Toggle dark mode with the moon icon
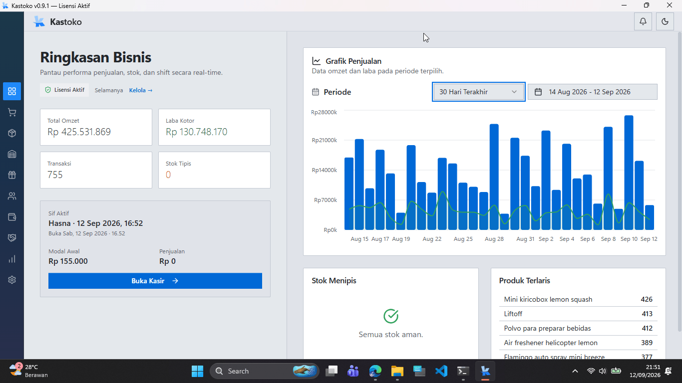Screen dimensions: 682x383 pyautogui.click(x=665, y=21)
